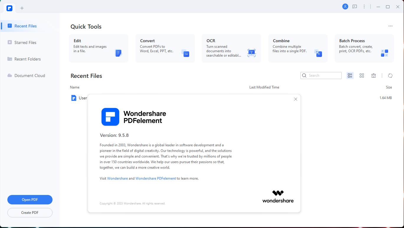The width and height of the screenshot is (404, 228).
Task: Click the PDFelement home tab icon
Action: [9, 8]
